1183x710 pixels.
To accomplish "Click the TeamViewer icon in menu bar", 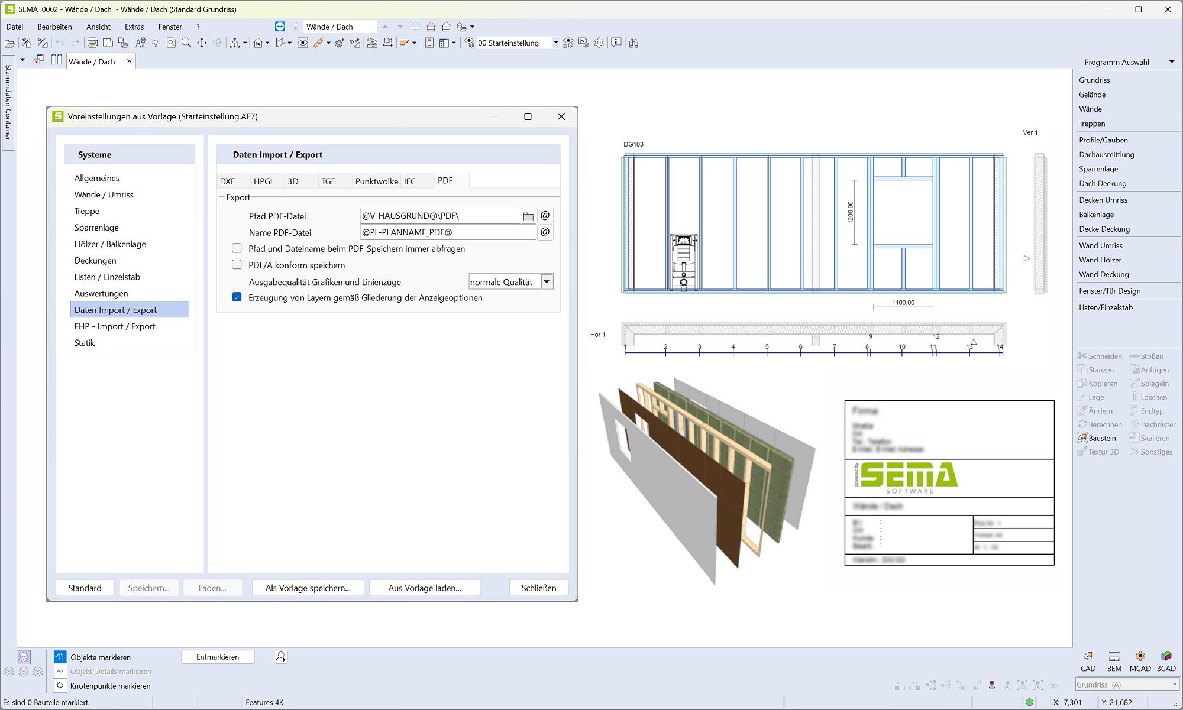I will [280, 27].
